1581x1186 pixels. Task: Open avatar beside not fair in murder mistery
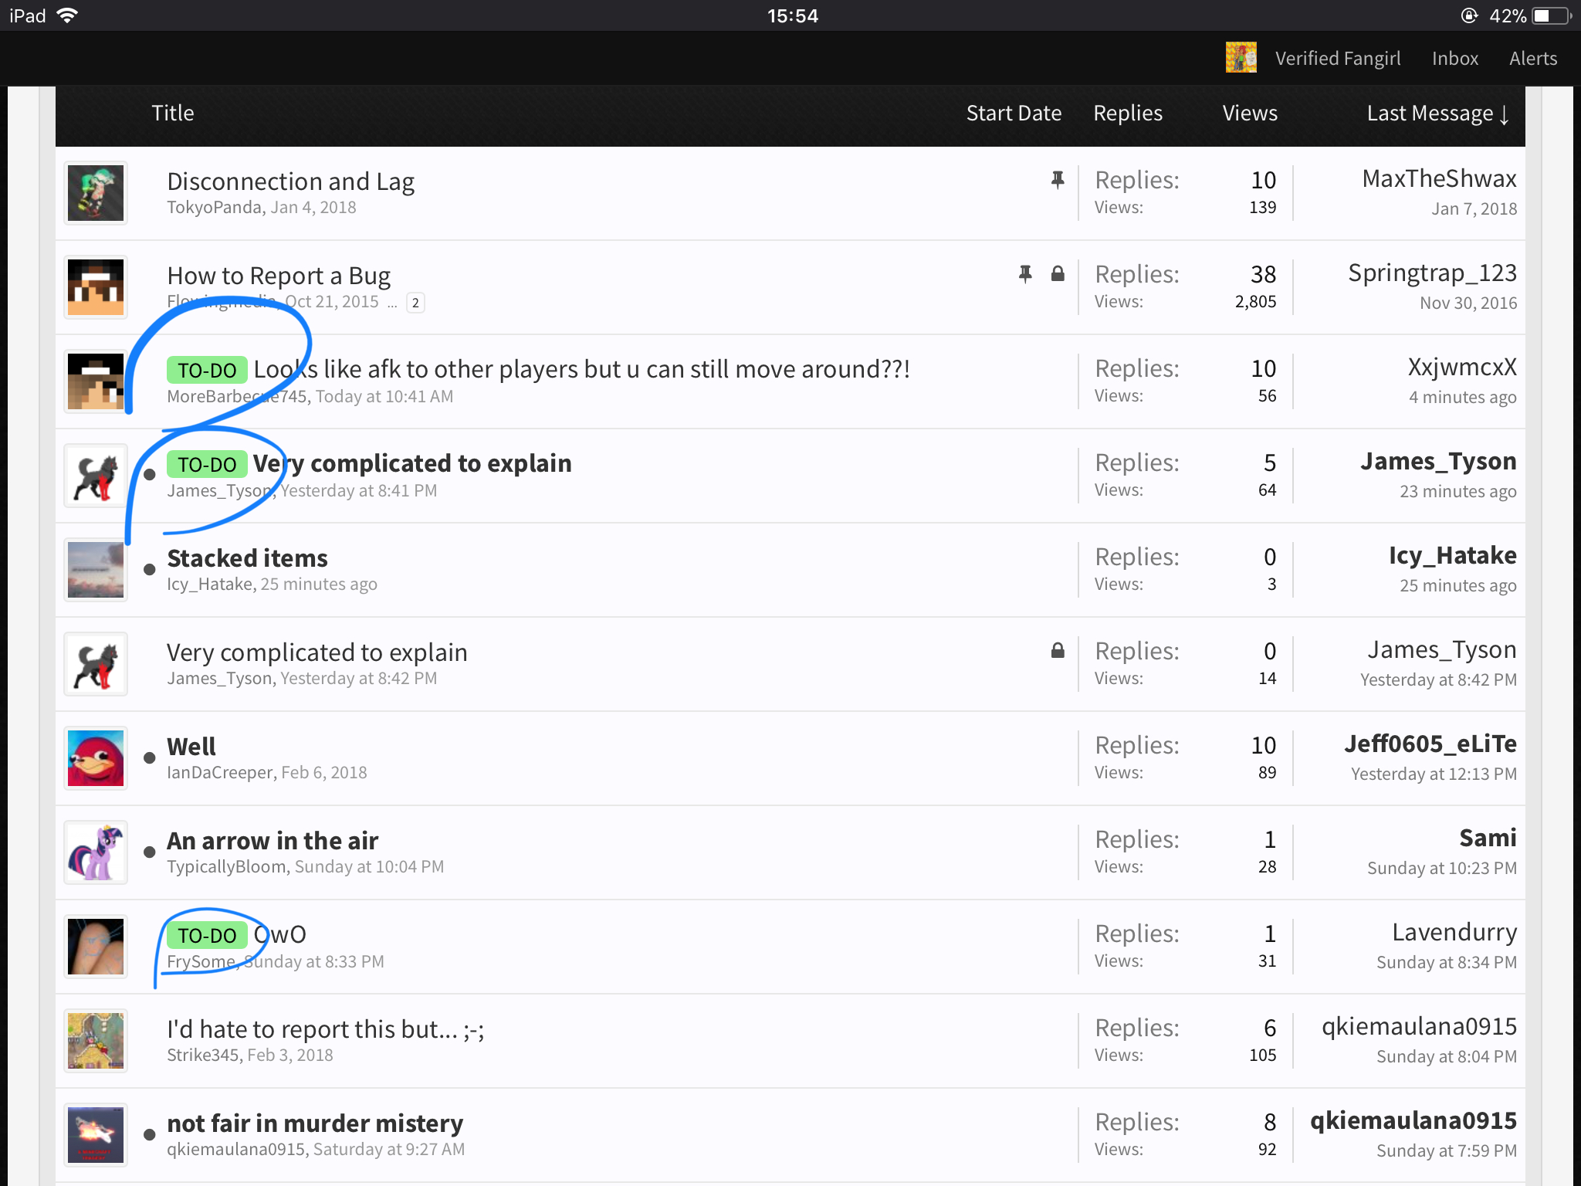(x=96, y=1135)
